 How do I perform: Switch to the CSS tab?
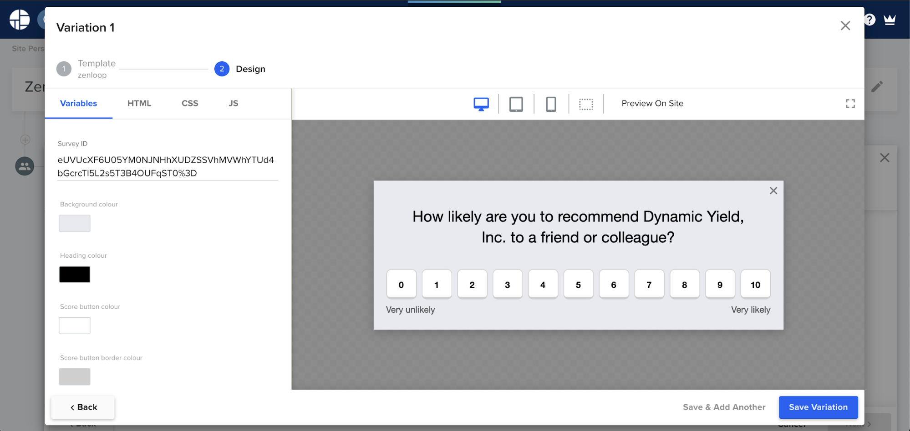[x=189, y=103]
